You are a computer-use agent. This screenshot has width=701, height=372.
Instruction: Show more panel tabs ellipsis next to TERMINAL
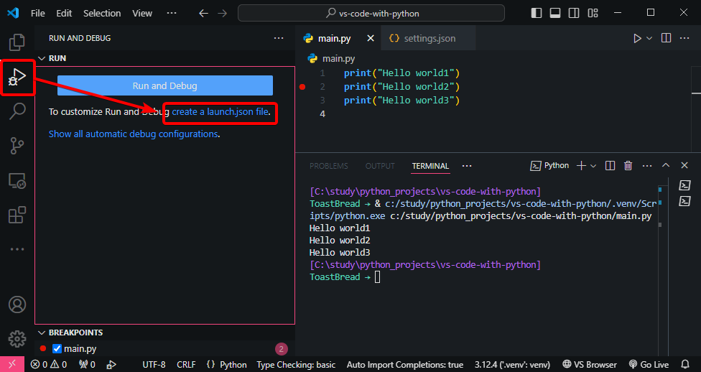click(x=467, y=166)
